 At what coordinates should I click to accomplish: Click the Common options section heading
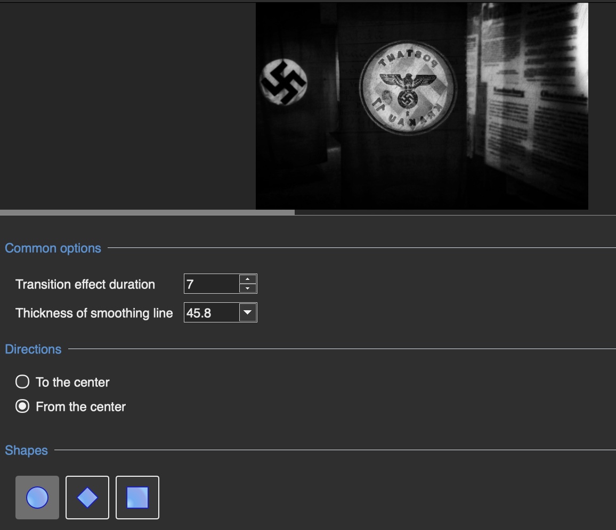coord(53,249)
